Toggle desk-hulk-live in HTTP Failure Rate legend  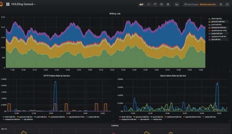pyautogui.click(x=10, y=117)
